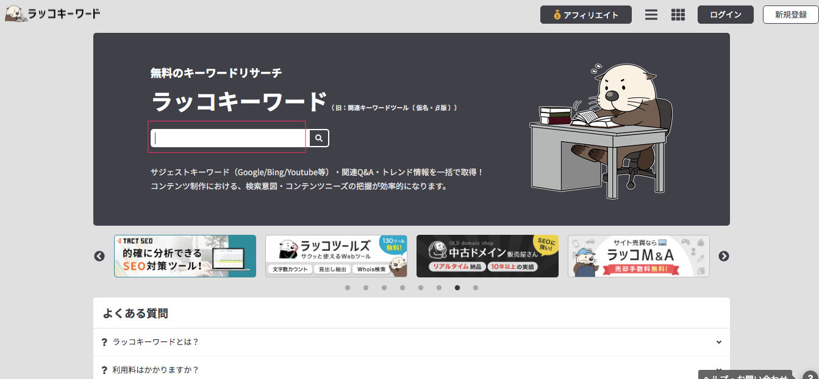Focus the keyword search input field
Viewport: 819px width, 379px height.
230,138
